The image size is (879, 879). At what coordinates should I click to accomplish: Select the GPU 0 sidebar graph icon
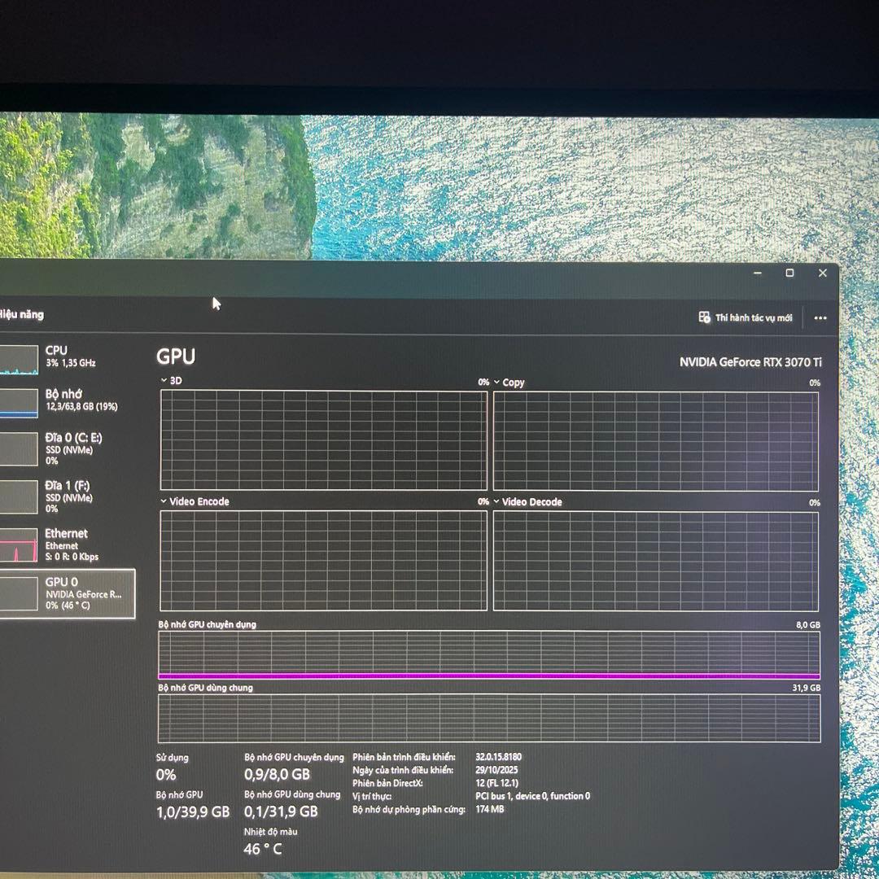point(18,593)
